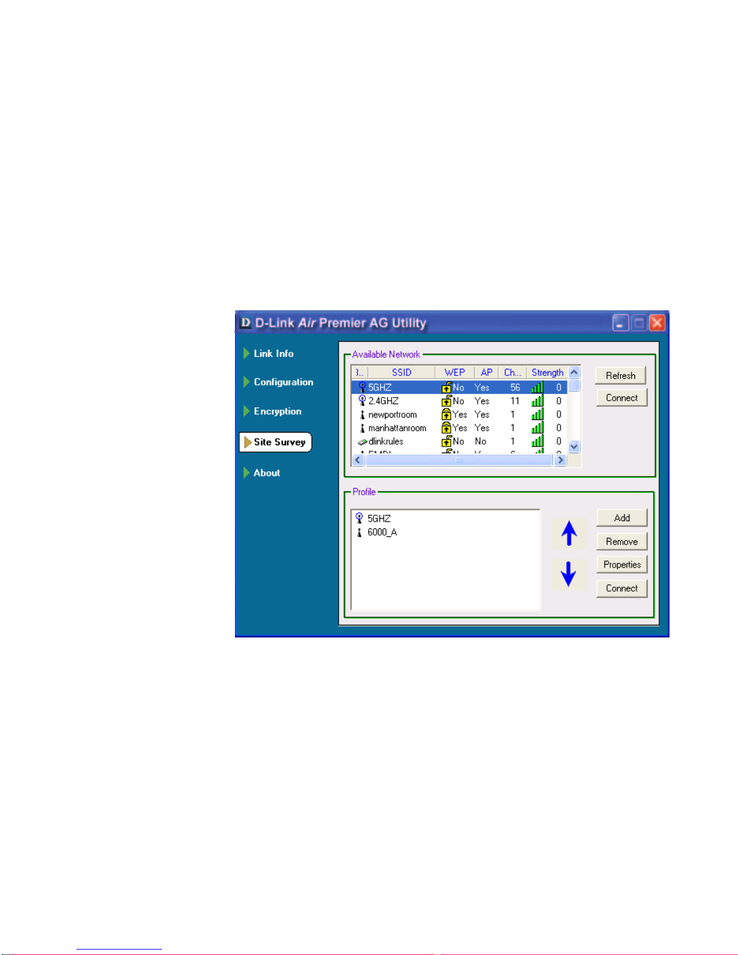The height and width of the screenshot is (955, 738).
Task: Sort networks by the WEP column header
Action: click(455, 372)
